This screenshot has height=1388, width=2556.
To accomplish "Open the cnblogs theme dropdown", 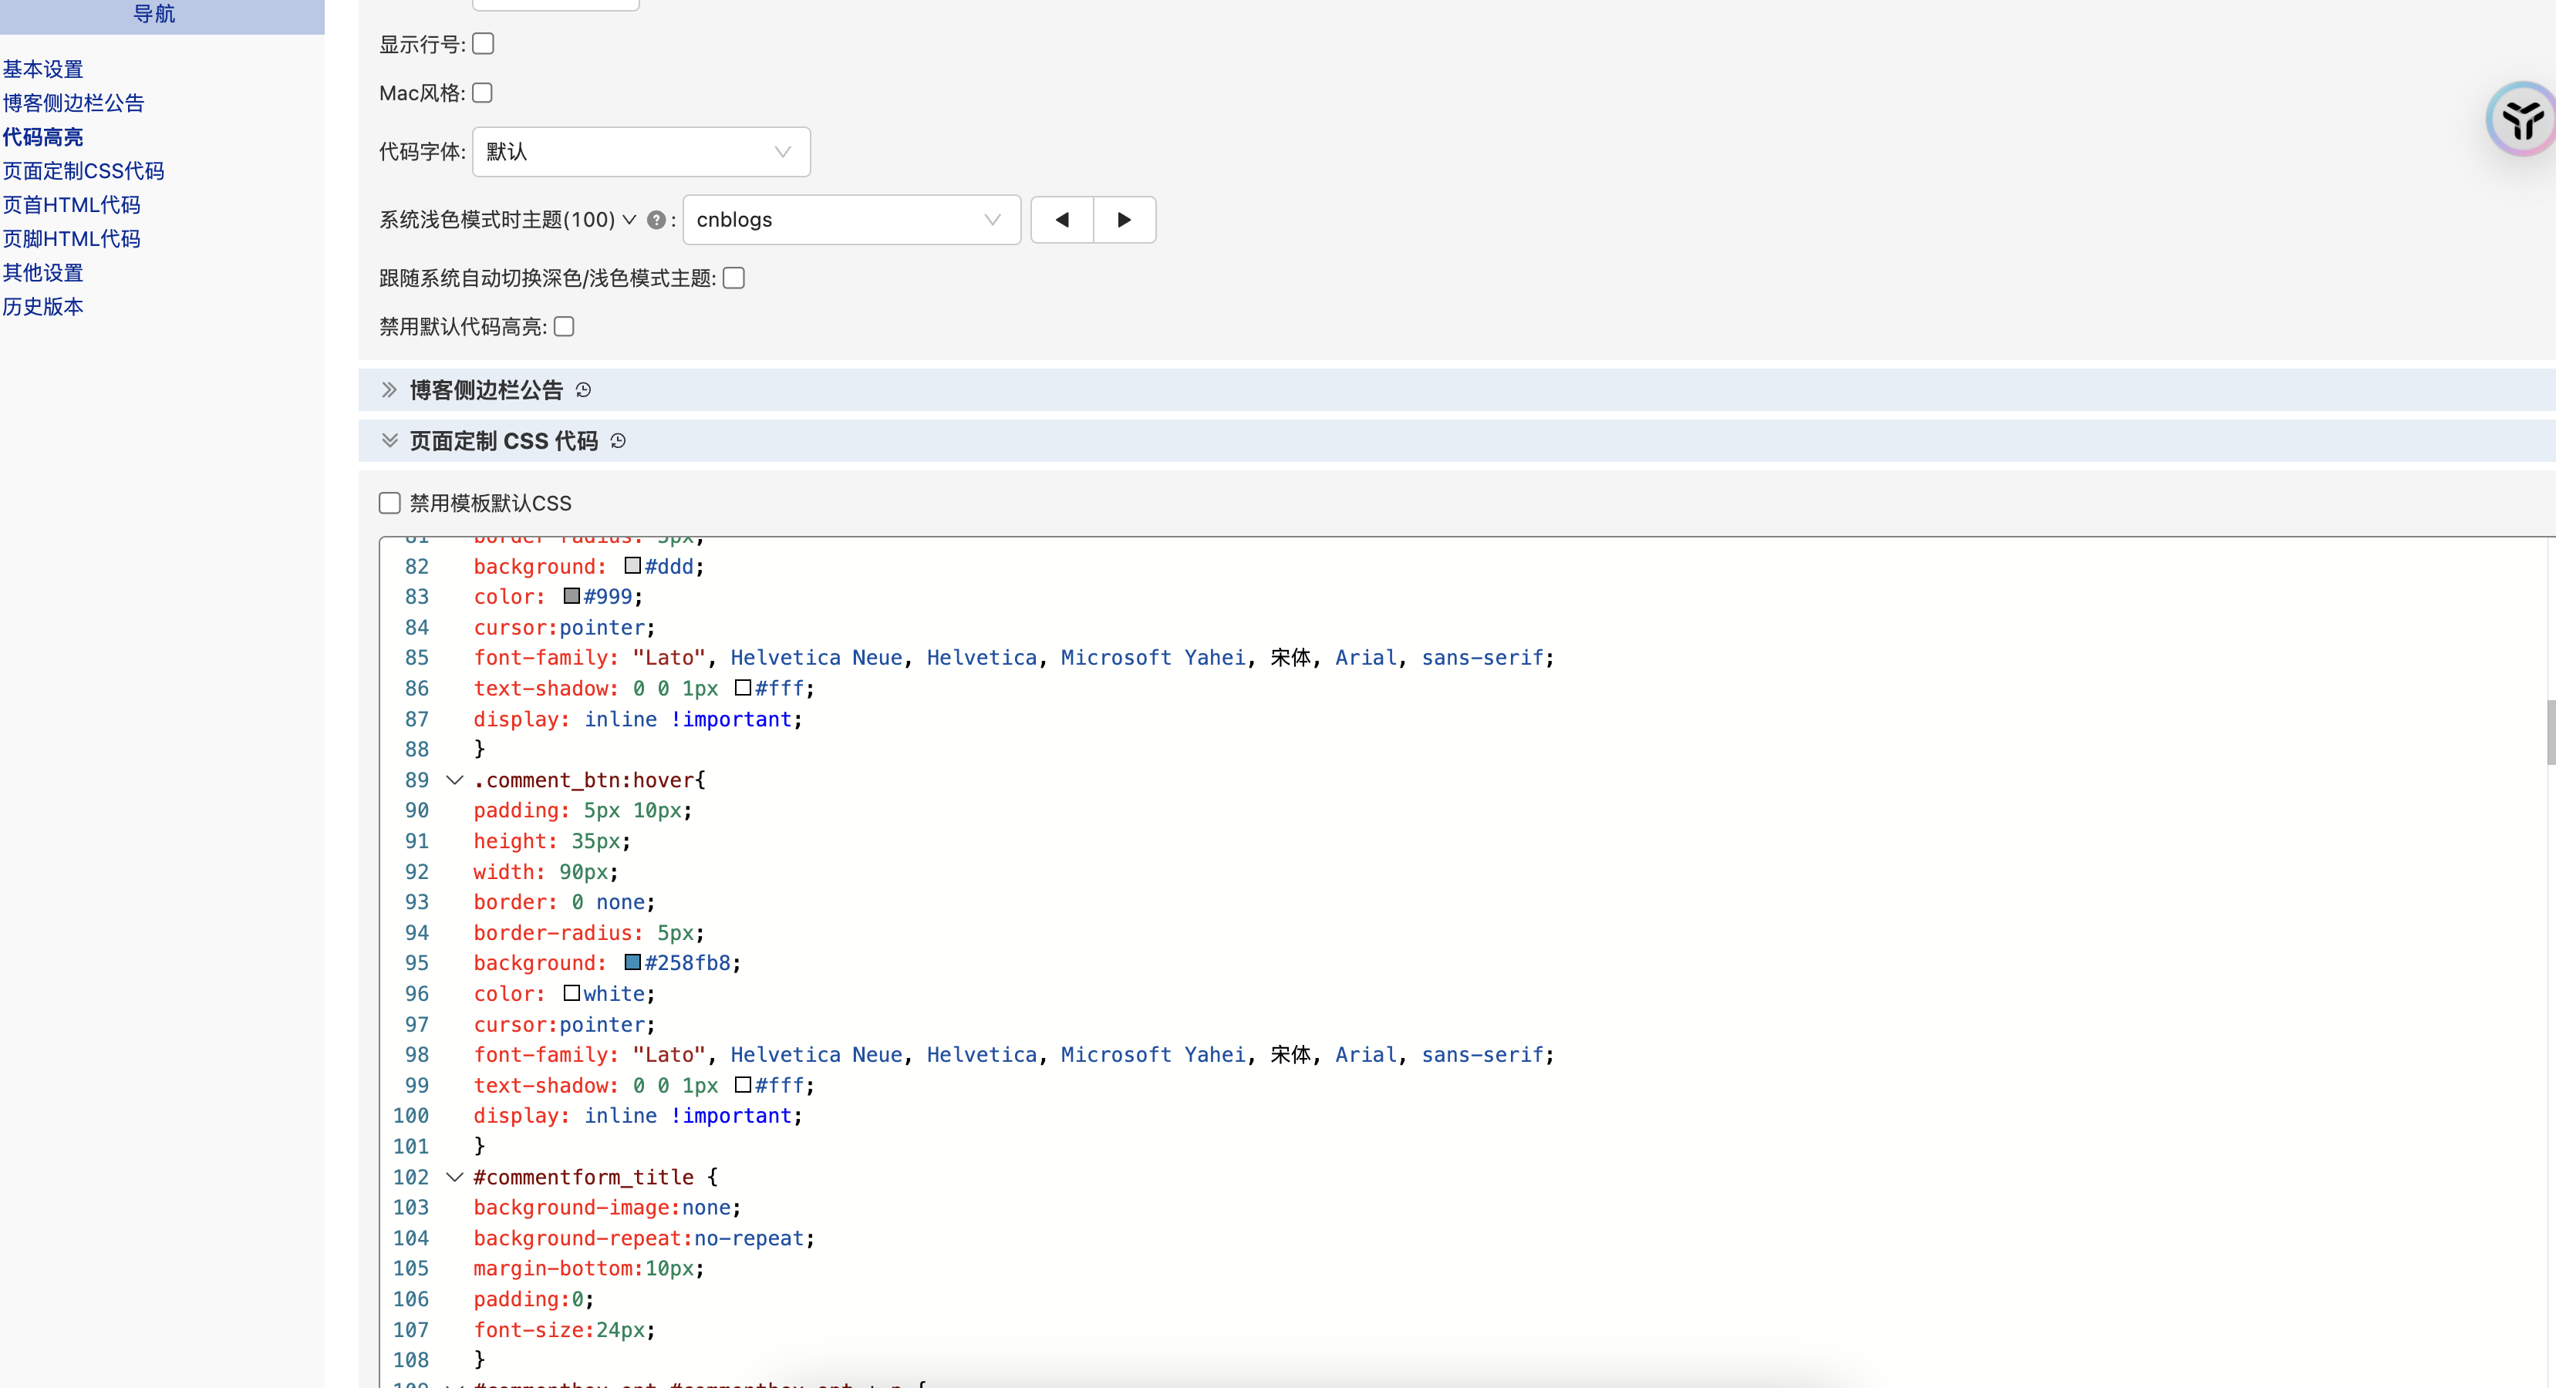I will (851, 219).
